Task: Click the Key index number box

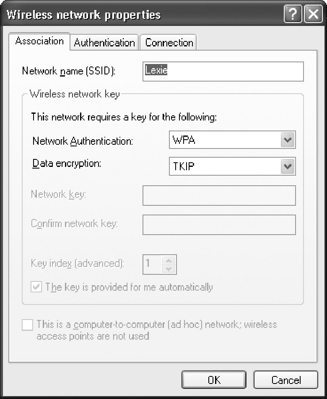Action: [153, 264]
